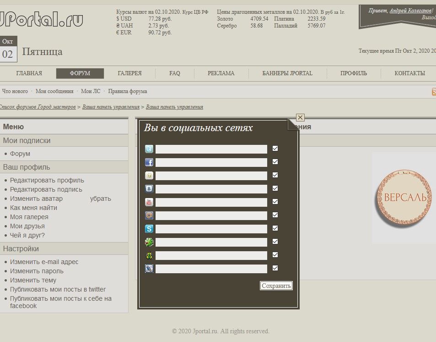Viewport: 436px width, 342px height.
Task: Click the Skype icon in the dialog
Action: 149,229
